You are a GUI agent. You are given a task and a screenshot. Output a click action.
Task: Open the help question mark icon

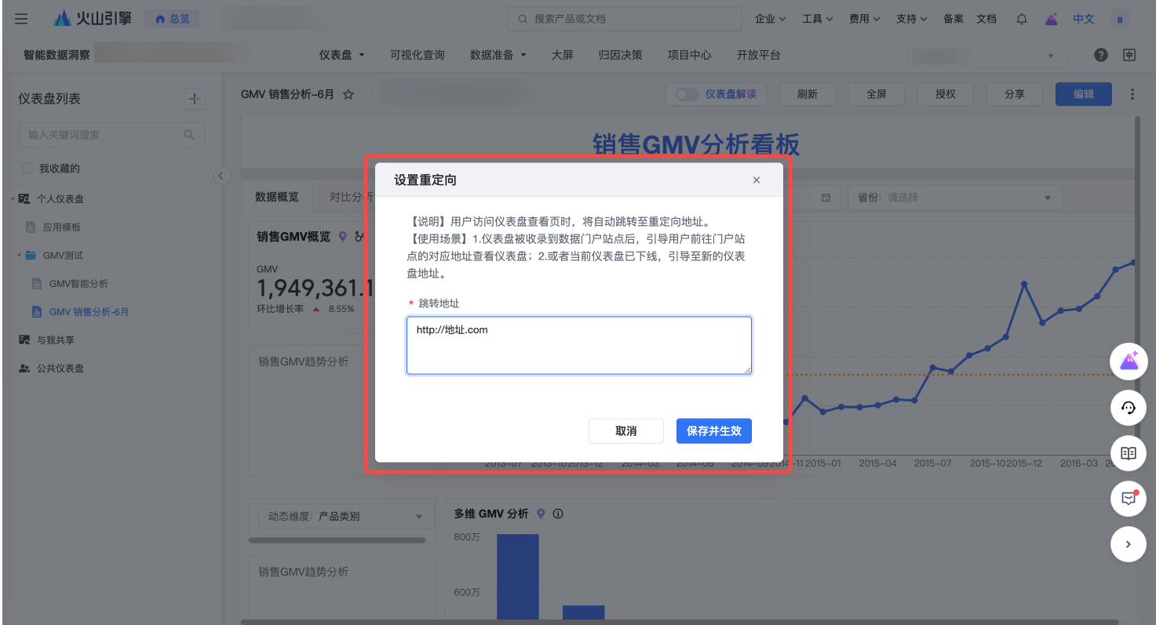(x=1101, y=55)
